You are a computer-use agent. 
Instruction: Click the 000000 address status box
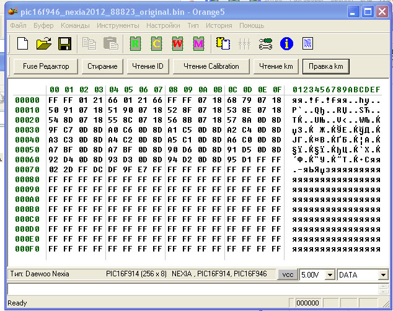307,303
